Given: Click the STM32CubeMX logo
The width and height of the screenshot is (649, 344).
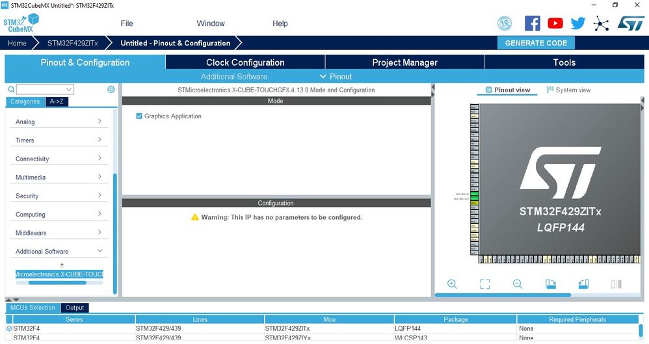Looking at the screenshot, I should 21,23.
